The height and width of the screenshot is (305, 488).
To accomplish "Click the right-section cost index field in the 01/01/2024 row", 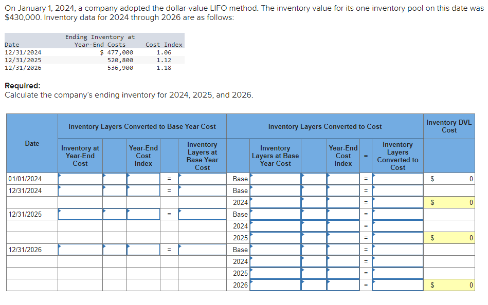I will pyautogui.click(x=344, y=179).
